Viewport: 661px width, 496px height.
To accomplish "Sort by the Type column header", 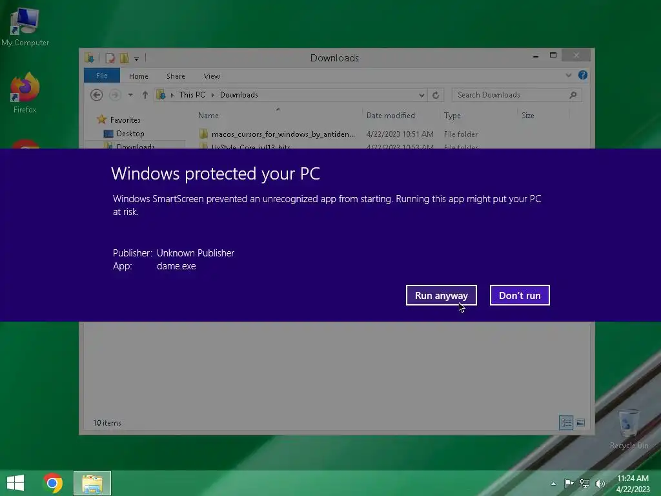I will (452, 115).
